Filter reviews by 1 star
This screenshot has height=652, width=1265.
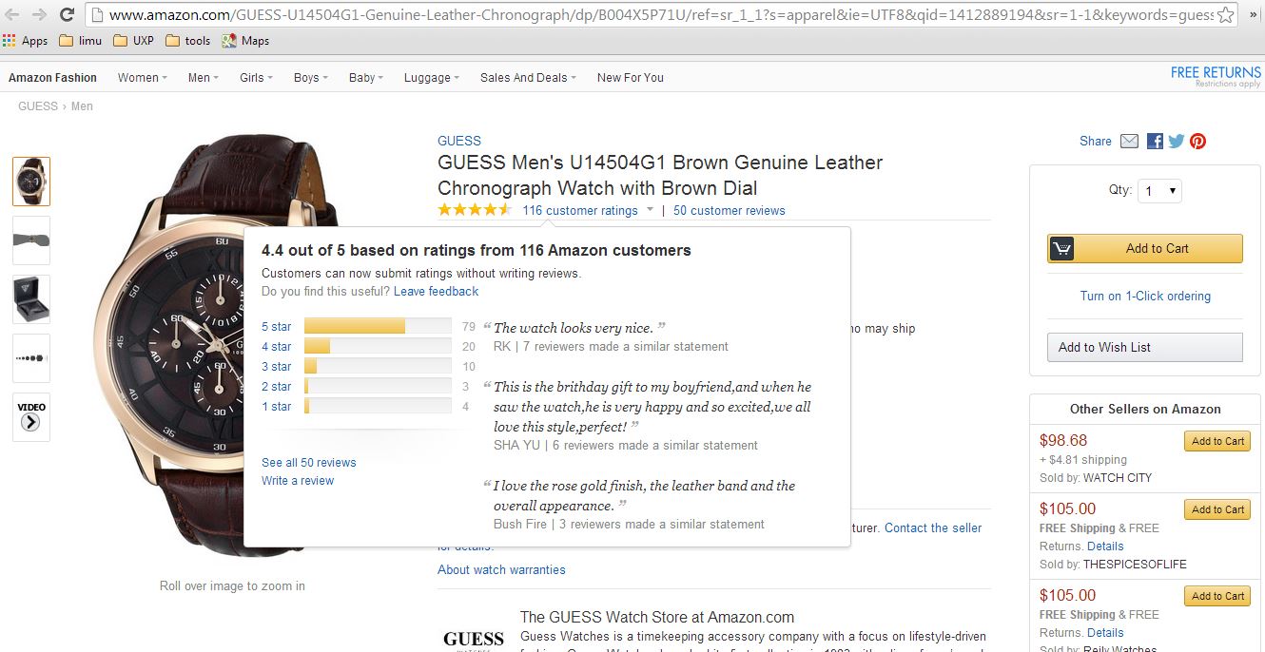click(x=277, y=407)
